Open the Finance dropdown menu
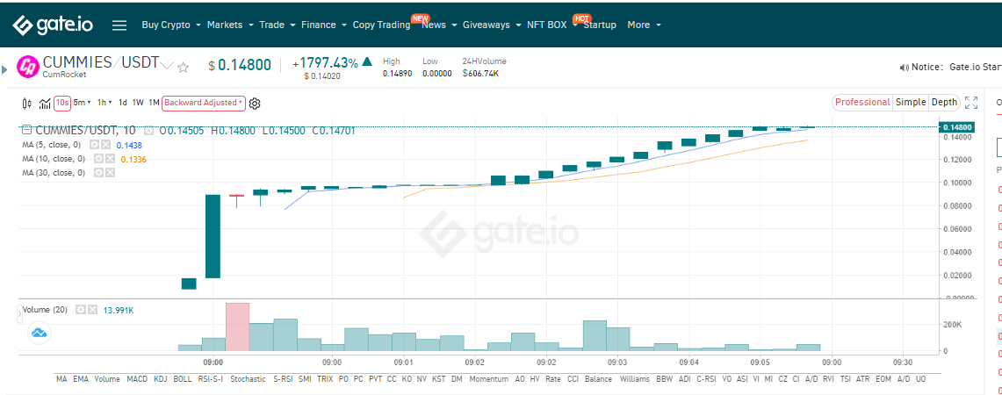The height and width of the screenshot is (395, 1002). pyautogui.click(x=324, y=25)
